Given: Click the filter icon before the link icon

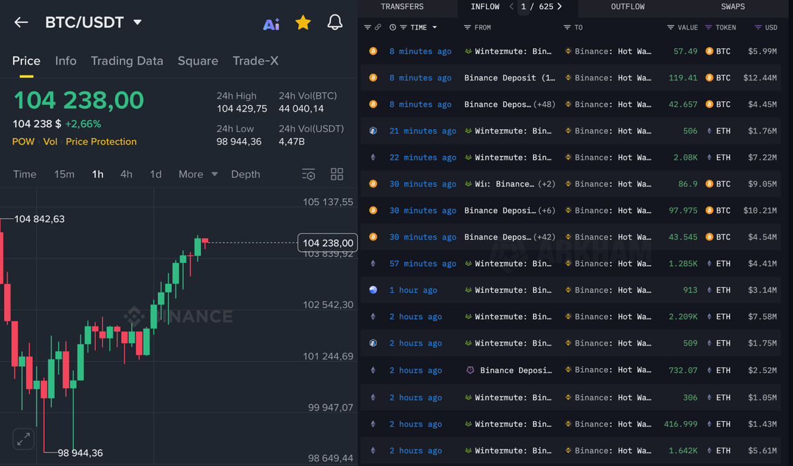Looking at the screenshot, I should pos(367,28).
